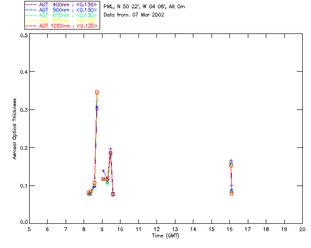Click the 12 x-axis tick label
The image size is (311, 248).
click(156, 230)
